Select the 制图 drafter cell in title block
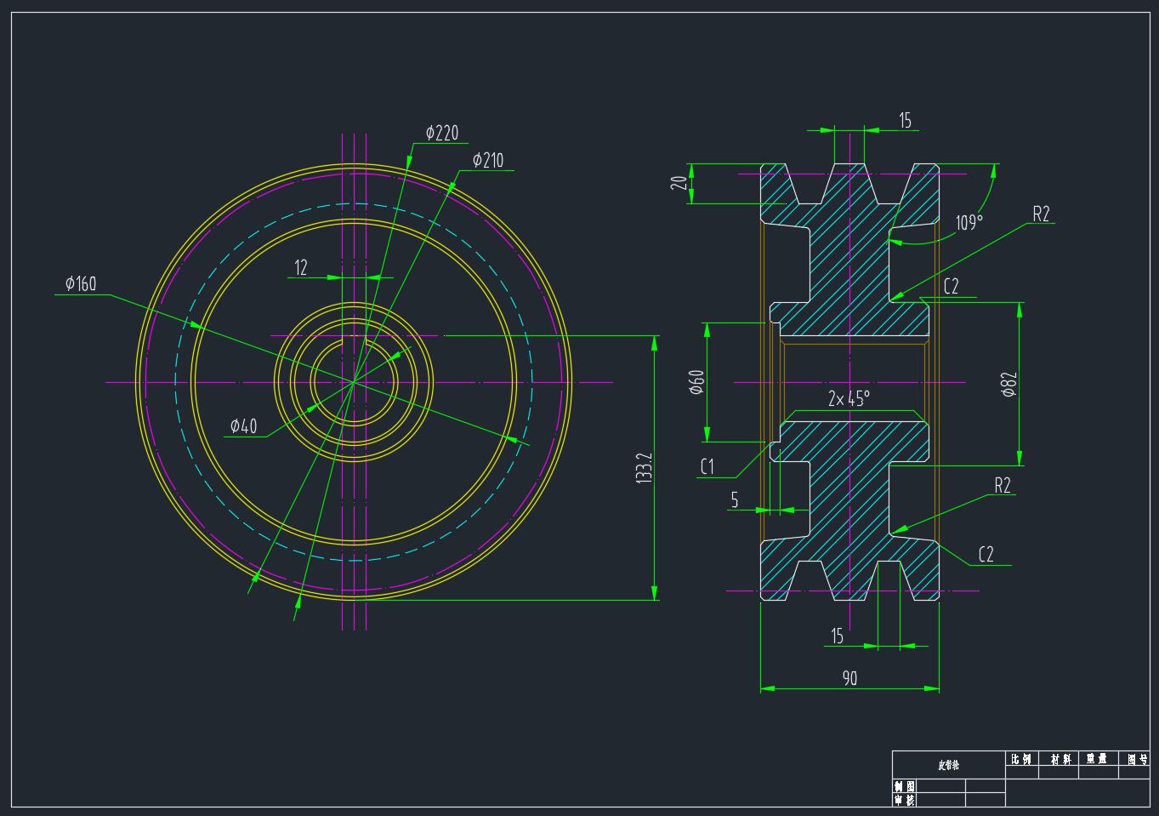1159x816 pixels. pos(905,786)
